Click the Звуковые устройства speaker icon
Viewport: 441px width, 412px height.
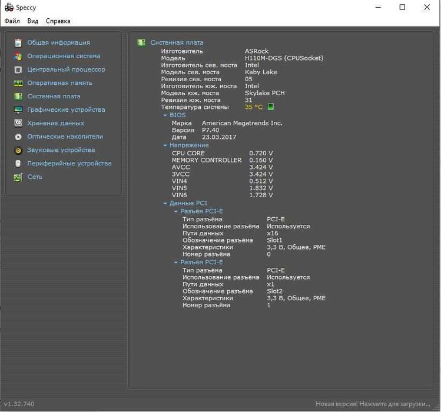click(18, 150)
